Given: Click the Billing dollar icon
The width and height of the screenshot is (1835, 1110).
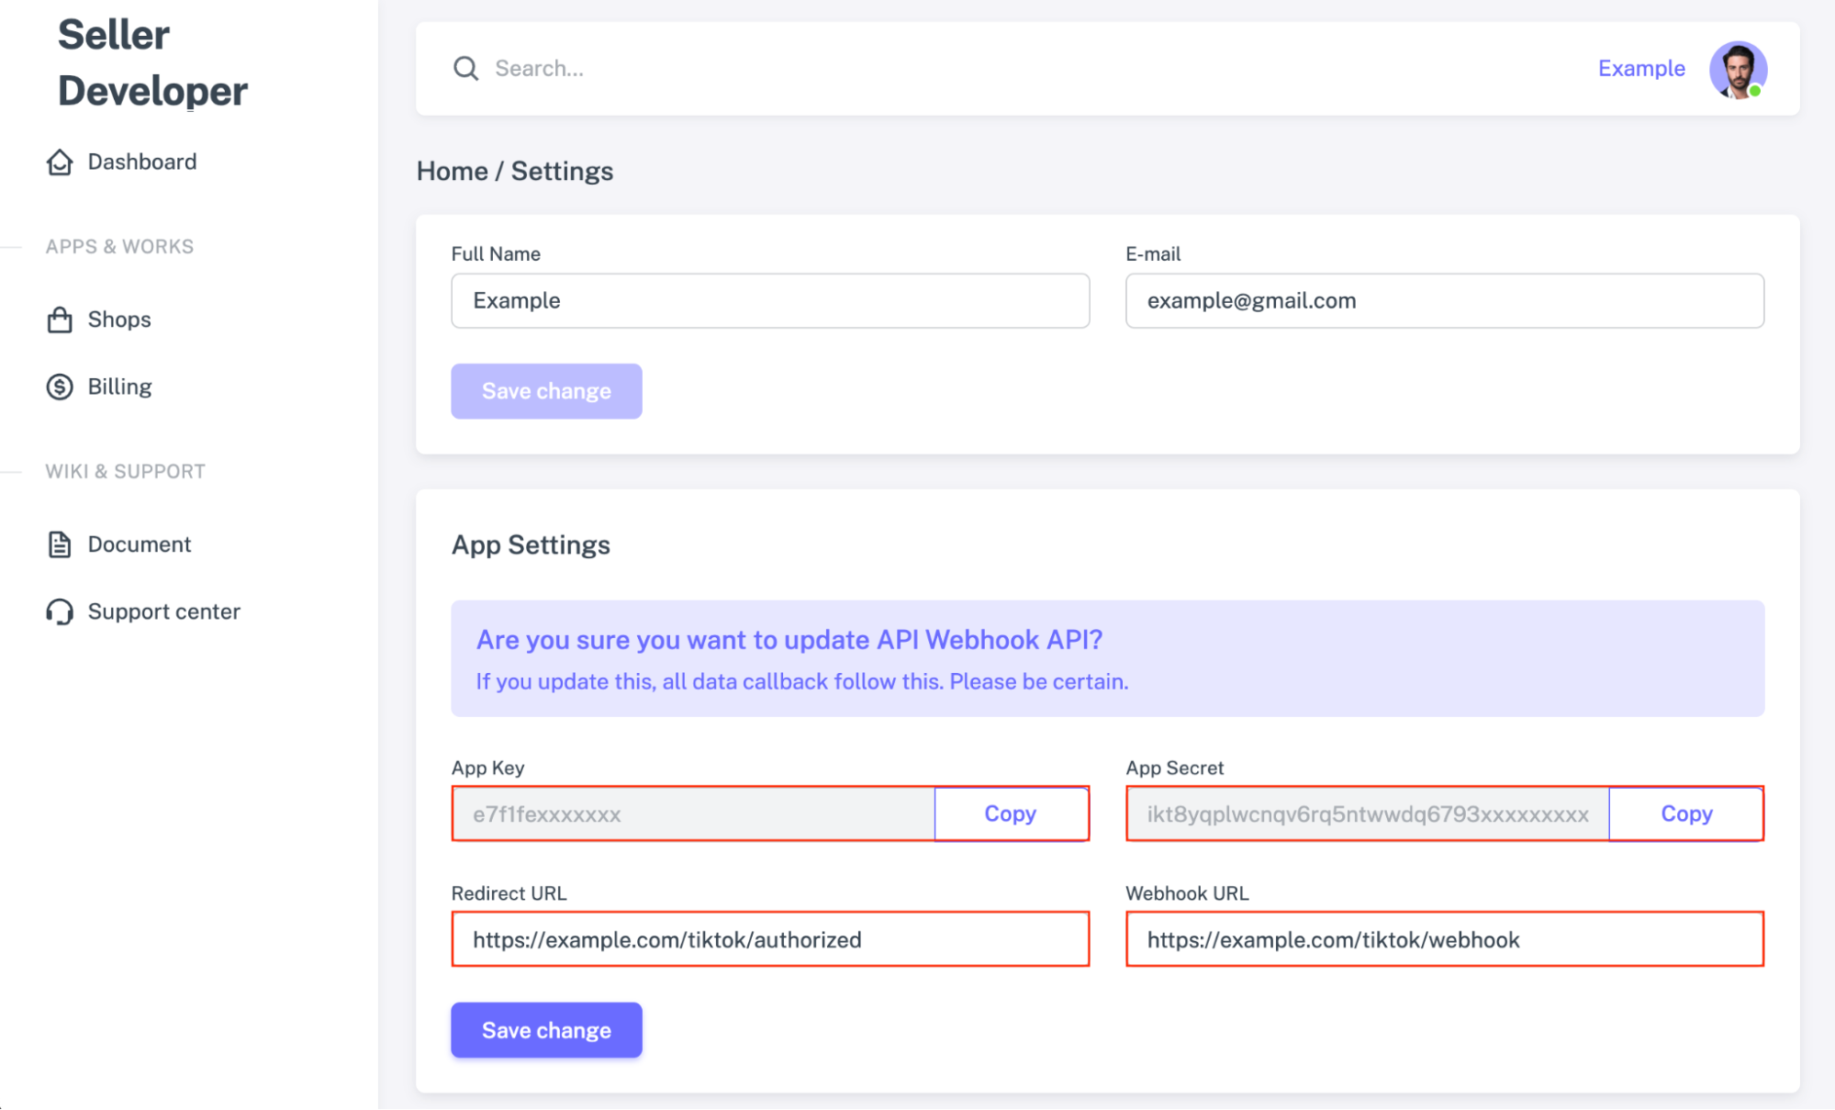Looking at the screenshot, I should (59, 387).
